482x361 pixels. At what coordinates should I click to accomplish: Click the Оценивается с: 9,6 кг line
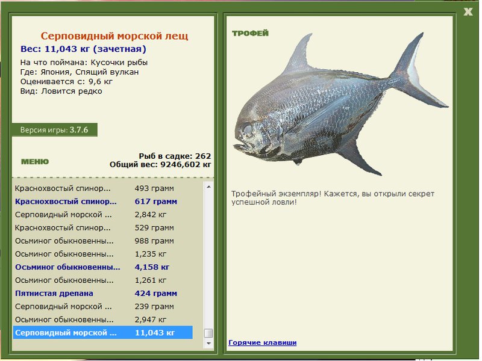66,82
